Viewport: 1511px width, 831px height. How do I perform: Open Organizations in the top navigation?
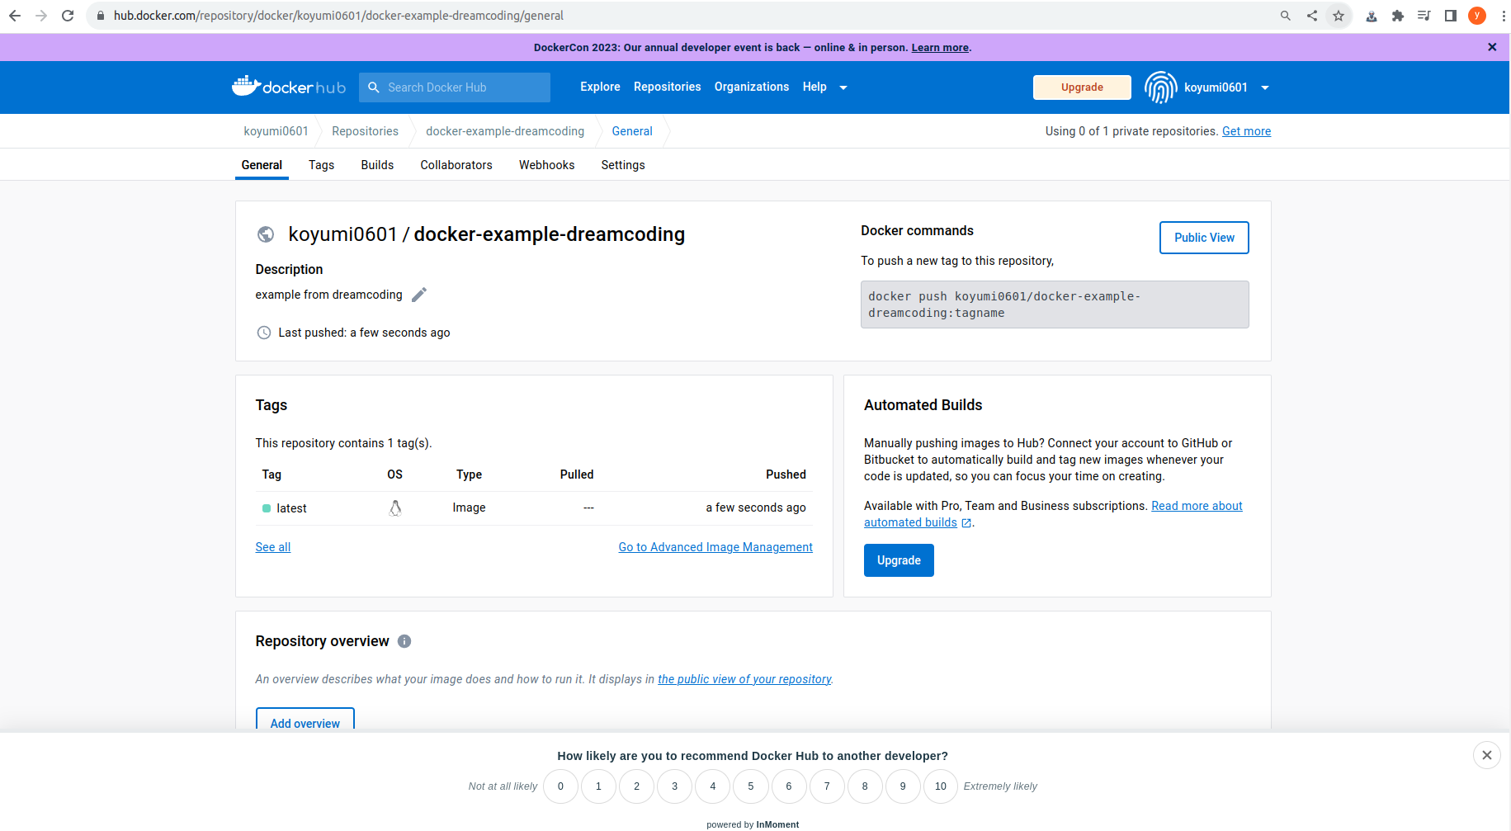coord(752,87)
